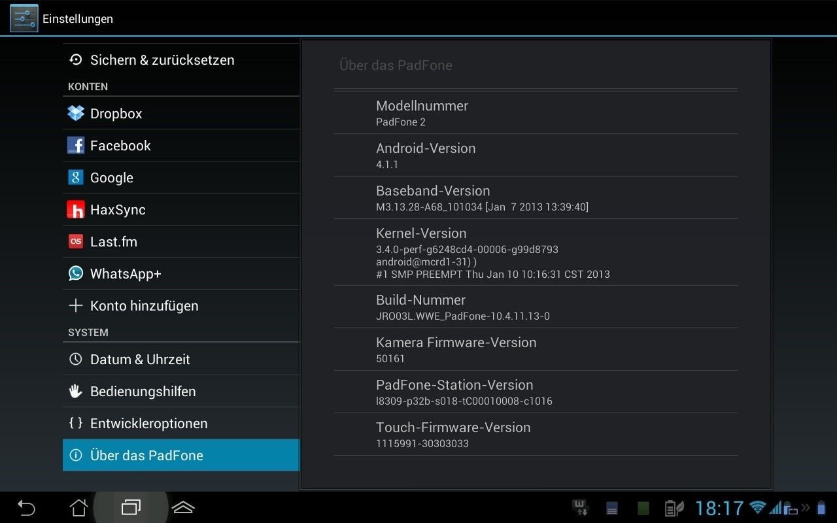The image size is (837, 523).
Task: Select the HaxSync icon
Action: pyautogui.click(x=76, y=209)
